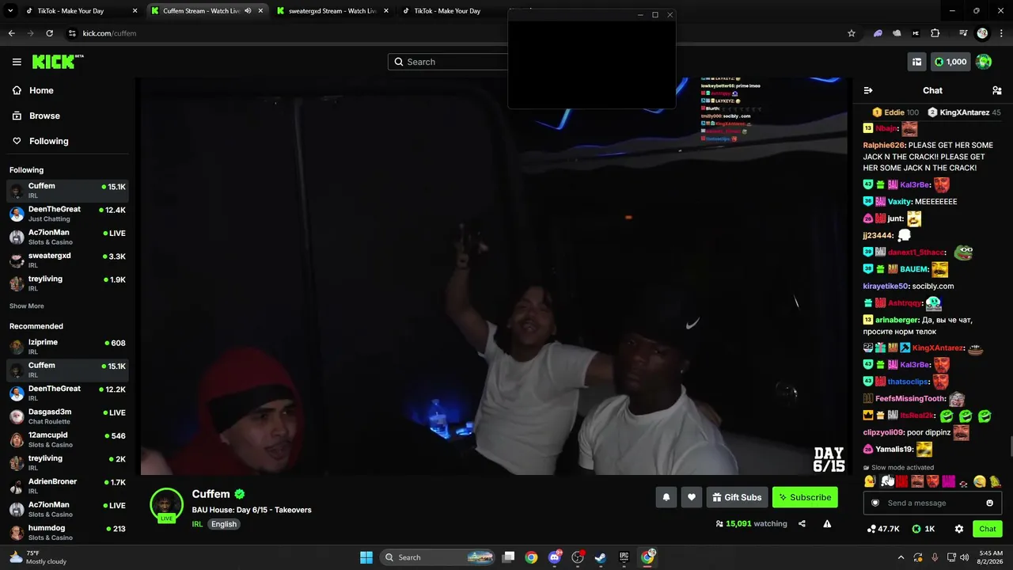Image resolution: width=1013 pixels, height=570 pixels.
Task: Click the English language tag
Action: pos(224,524)
